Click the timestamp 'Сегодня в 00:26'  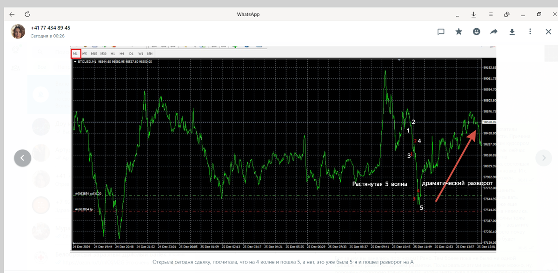(x=47, y=36)
